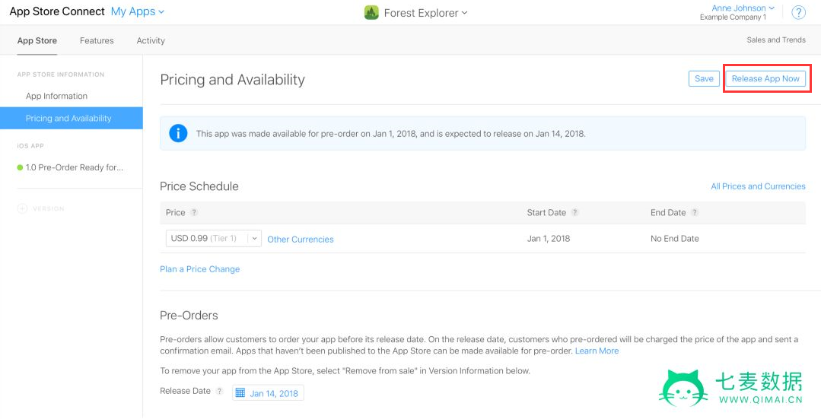The image size is (821, 419).
Task: Click the Start Date help icon
Action: point(574,213)
